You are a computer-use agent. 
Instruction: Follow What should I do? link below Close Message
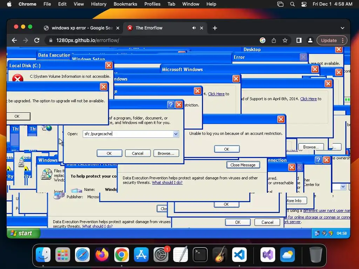click(x=167, y=182)
